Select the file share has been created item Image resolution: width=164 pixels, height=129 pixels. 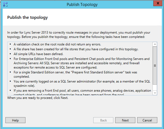[76, 49]
